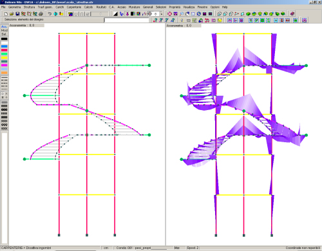Click the Undo arrow icon

(50, 14)
